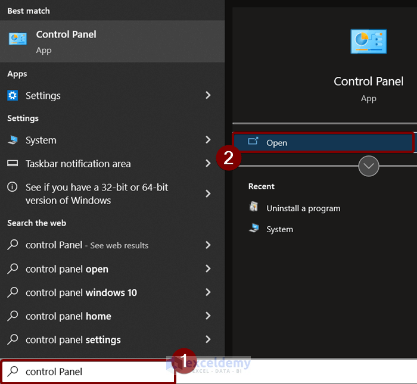The width and height of the screenshot is (417, 384).
Task: Click magnifier icon next to 'control panel open'
Action: (13, 269)
